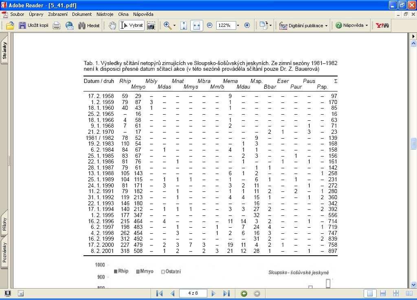Click the total value 897
Screen dimensions: 417x300
tap(333, 251)
